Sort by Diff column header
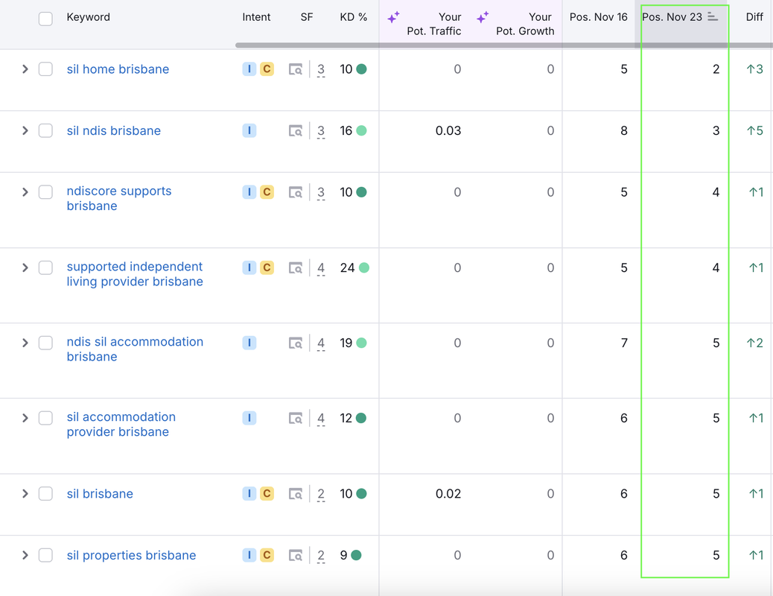The image size is (773, 596). coord(754,17)
